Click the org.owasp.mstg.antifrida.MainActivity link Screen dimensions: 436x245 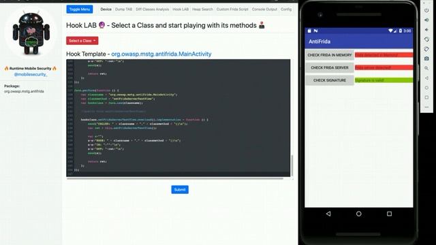click(161, 54)
